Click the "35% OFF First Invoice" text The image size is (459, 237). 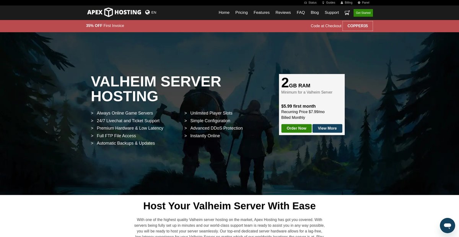pyautogui.click(x=105, y=26)
